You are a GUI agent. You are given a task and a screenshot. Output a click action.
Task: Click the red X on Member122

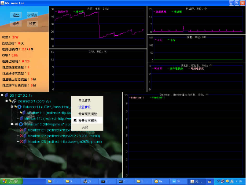[x=21, y=136]
